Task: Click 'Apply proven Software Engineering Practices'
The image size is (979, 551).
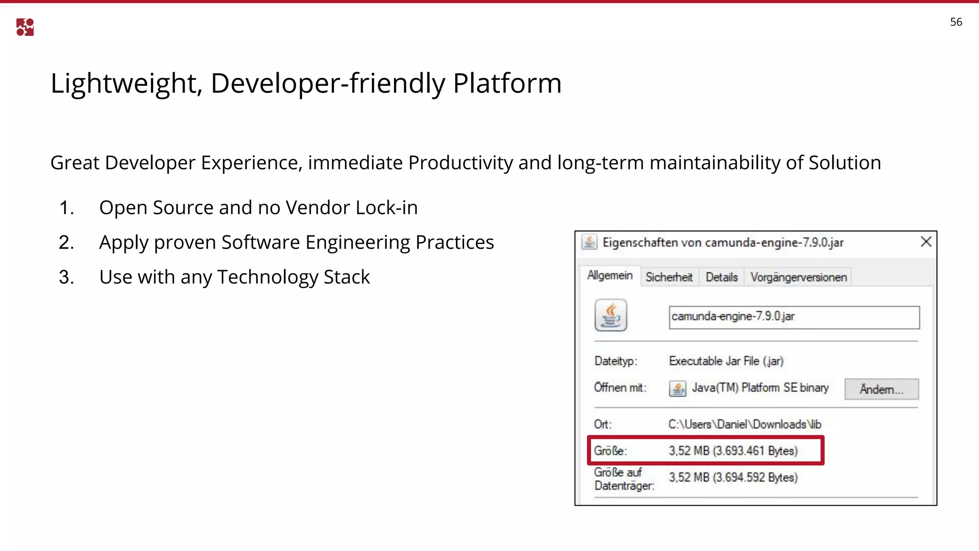Action: (x=296, y=242)
